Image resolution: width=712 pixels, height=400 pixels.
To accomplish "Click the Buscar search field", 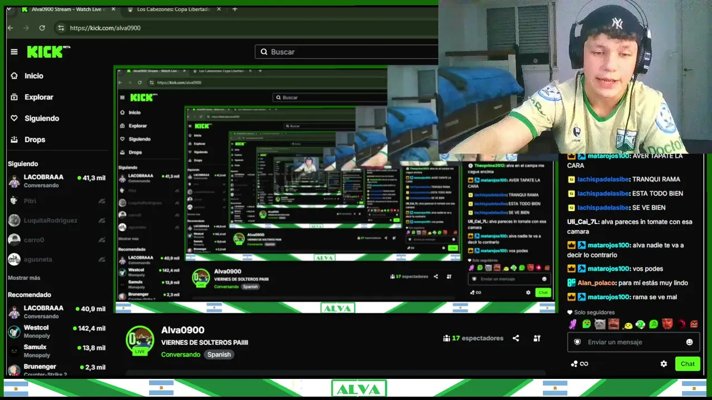I will click(347, 52).
